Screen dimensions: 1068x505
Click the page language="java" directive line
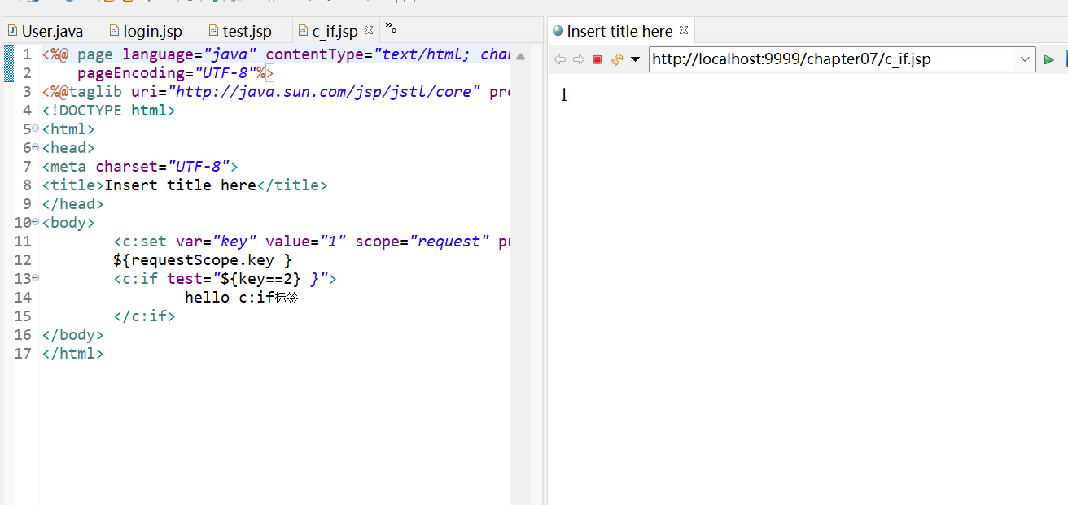point(275,54)
